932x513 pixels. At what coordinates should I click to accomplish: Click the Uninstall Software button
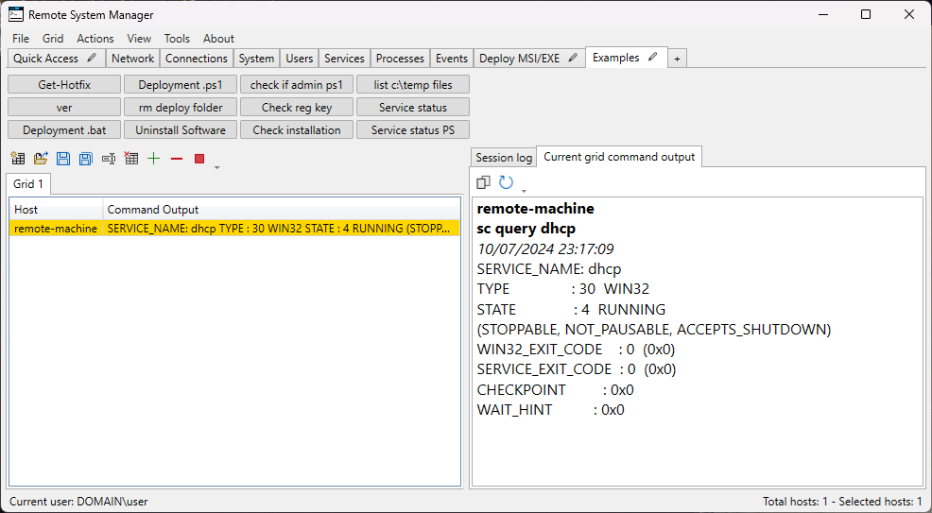coord(181,130)
